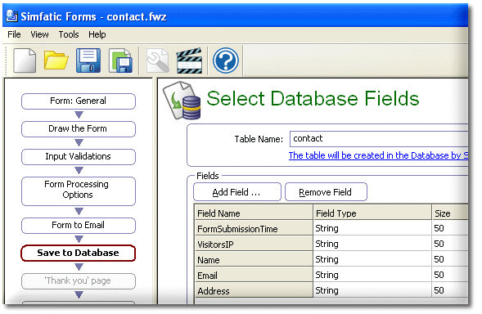Screen dimensions: 482x314
Task: Open a file with the yellow folder icon
Action: pyautogui.click(x=56, y=61)
